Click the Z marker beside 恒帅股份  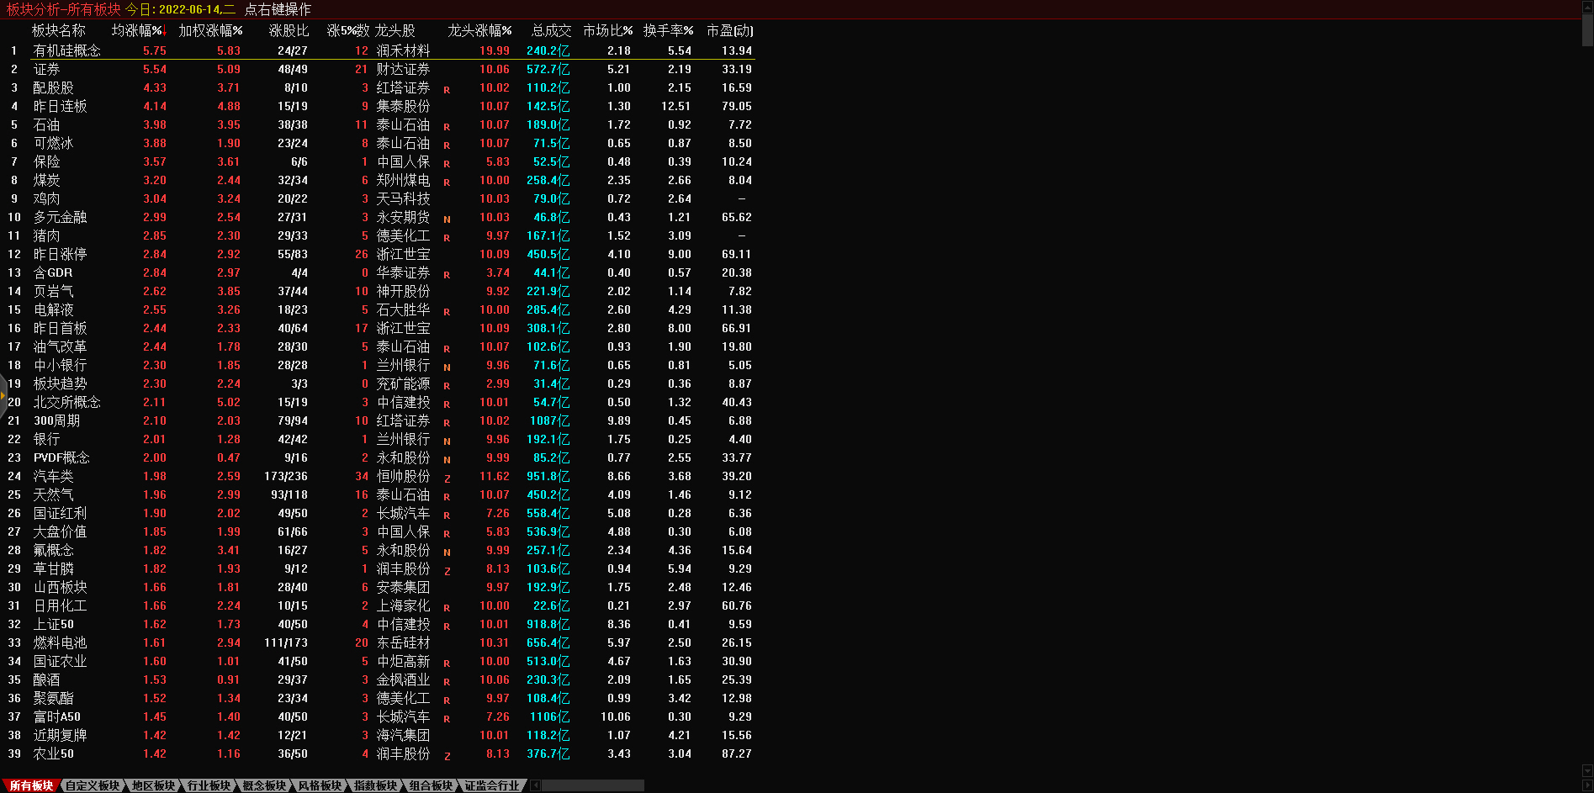[447, 478]
